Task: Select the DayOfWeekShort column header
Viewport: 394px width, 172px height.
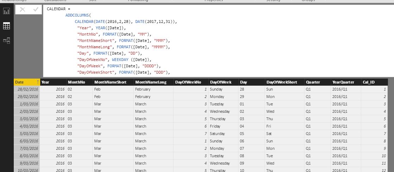Action: click(285, 82)
